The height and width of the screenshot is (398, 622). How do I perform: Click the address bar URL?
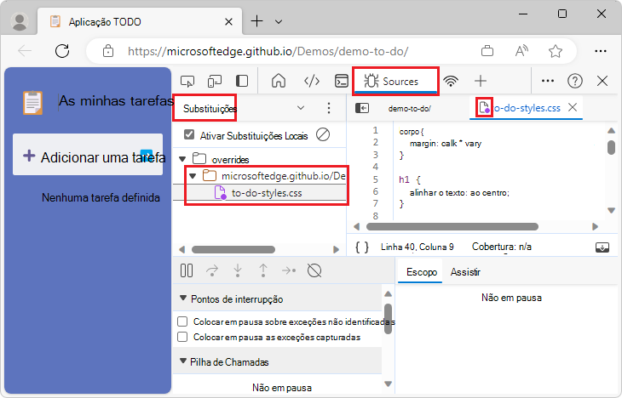coord(268,51)
